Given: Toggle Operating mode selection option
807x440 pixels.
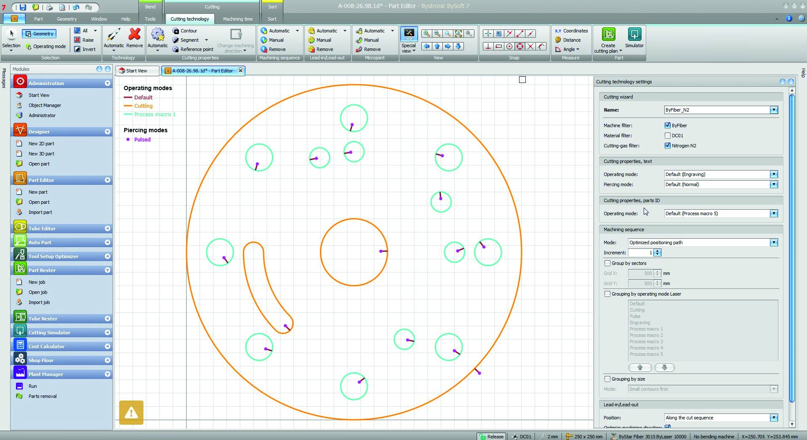Looking at the screenshot, I should pos(46,46).
